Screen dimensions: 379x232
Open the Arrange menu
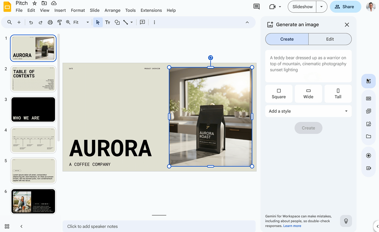click(112, 10)
